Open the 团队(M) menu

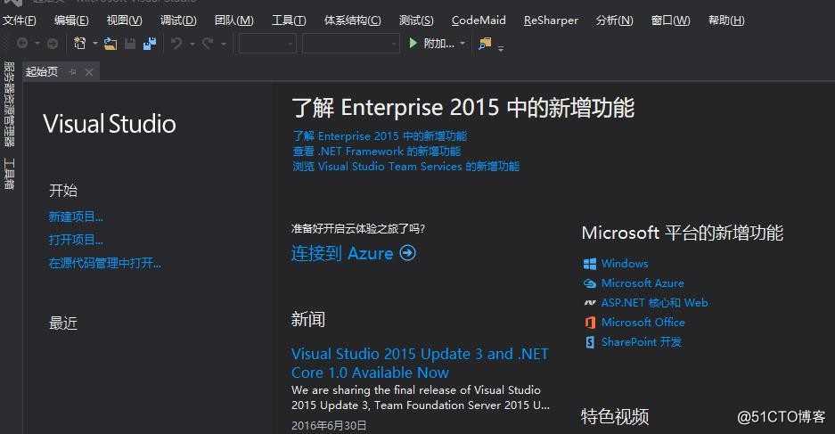click(233, 20)
